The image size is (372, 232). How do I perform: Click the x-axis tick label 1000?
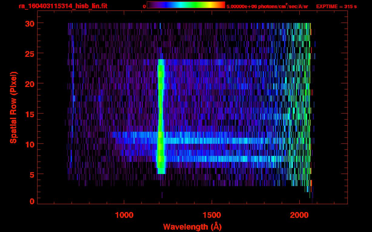[124, 215]
